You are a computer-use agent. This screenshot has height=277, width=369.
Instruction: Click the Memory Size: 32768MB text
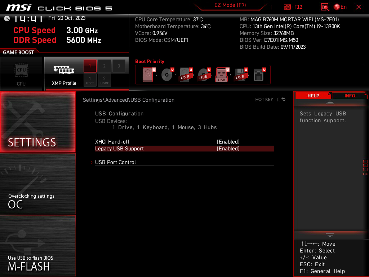pos(267,33)
